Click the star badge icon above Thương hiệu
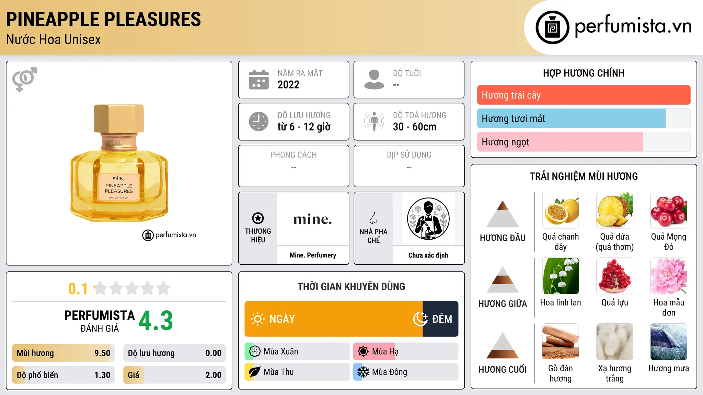Viewport: 703px width, 395px height. [x=258, y=218]
